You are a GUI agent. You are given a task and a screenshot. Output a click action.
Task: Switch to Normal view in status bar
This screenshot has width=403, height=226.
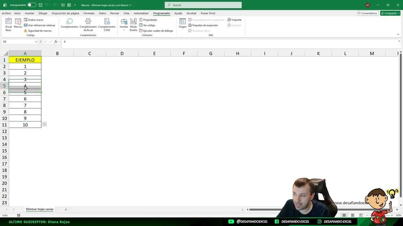[344, 215]
